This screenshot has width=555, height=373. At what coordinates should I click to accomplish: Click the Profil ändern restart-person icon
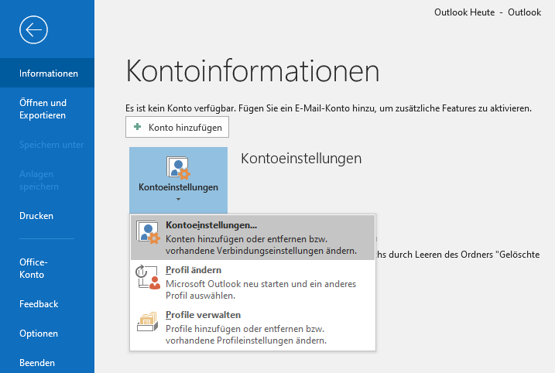point(148,277)
